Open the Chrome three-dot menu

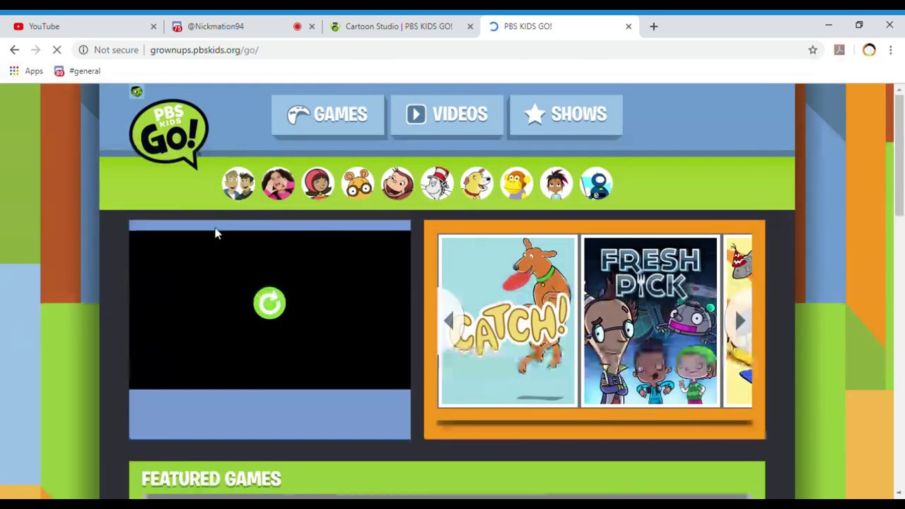(891, 49)
